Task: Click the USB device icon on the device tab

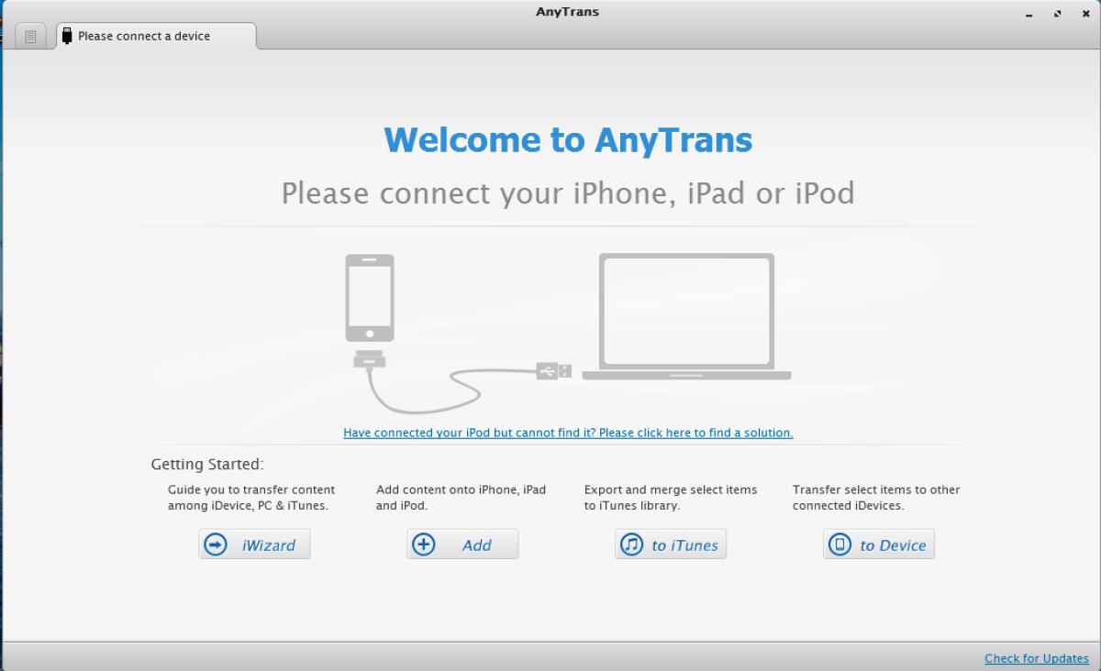Action: pyautogui.click(x=65, y=36)
